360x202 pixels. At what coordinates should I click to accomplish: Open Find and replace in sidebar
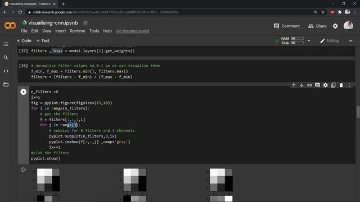[x=6, y=57]
